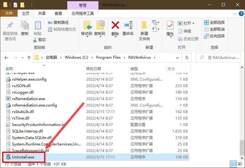Screen dimensions: 245x168
Task: Click the Paste shortcut icon
Action: click(50, 29)
